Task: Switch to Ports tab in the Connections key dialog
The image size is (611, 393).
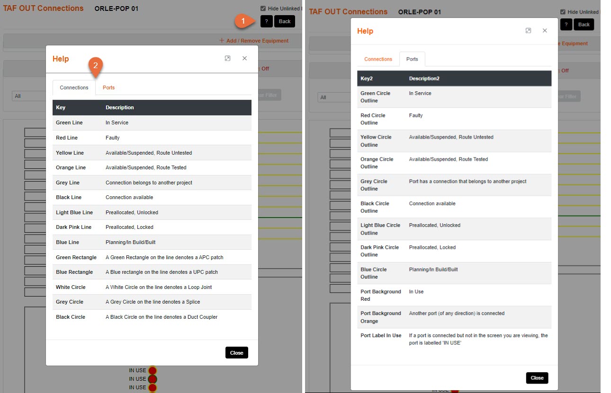Action: tap(108, 87)
